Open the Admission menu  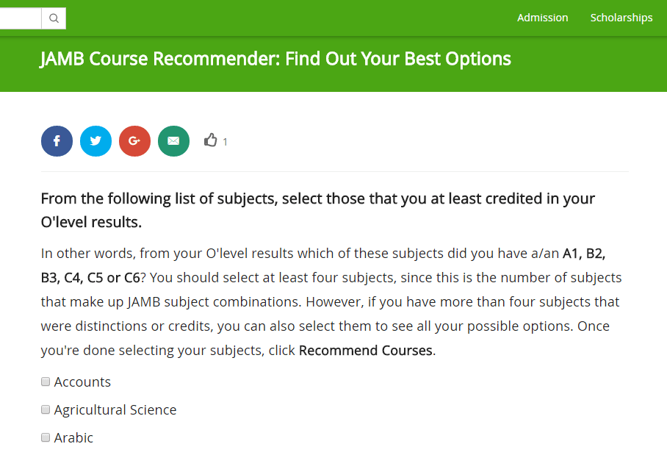(543, 18)
